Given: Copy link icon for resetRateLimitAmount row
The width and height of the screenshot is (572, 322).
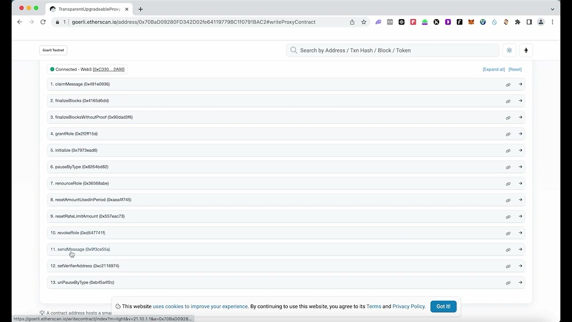Looking at the screenshot, I should click(x=508, y=217).
